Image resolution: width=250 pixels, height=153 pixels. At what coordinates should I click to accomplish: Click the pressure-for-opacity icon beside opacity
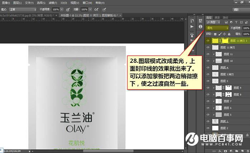[68, 10]
